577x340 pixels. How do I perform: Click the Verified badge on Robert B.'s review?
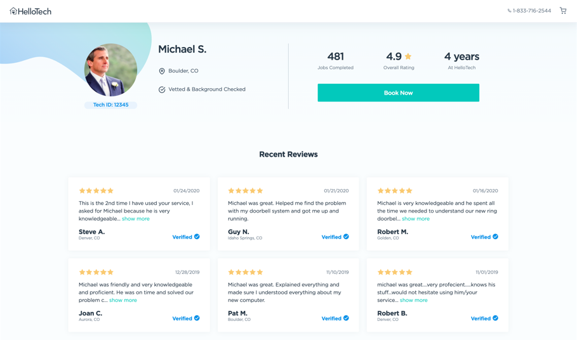[484, 318]
